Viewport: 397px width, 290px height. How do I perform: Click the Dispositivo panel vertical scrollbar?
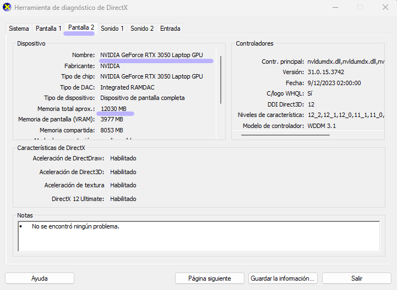pos(221,80)
